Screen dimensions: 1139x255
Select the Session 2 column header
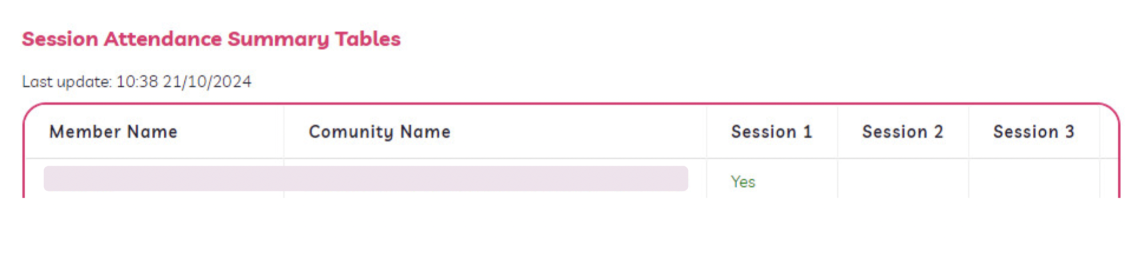(x=903, y=132)
